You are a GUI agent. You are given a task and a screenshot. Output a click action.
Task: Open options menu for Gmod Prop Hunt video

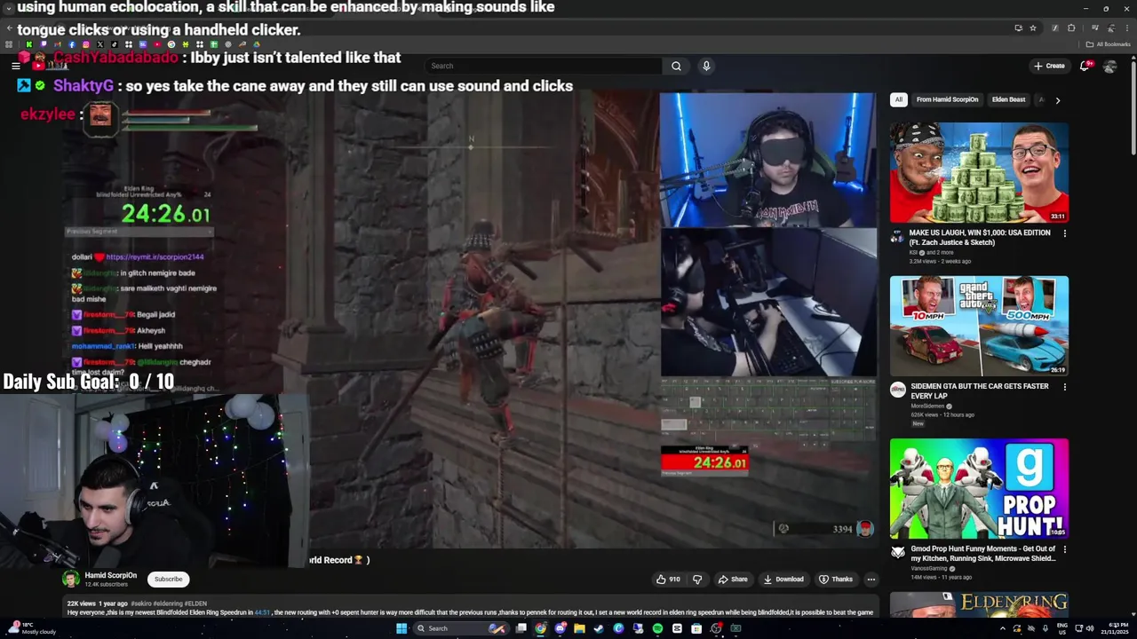point(1064,549)
